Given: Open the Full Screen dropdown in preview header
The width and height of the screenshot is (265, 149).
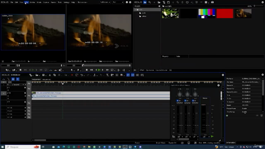Looking at the screenshot, I should [105, 2].
